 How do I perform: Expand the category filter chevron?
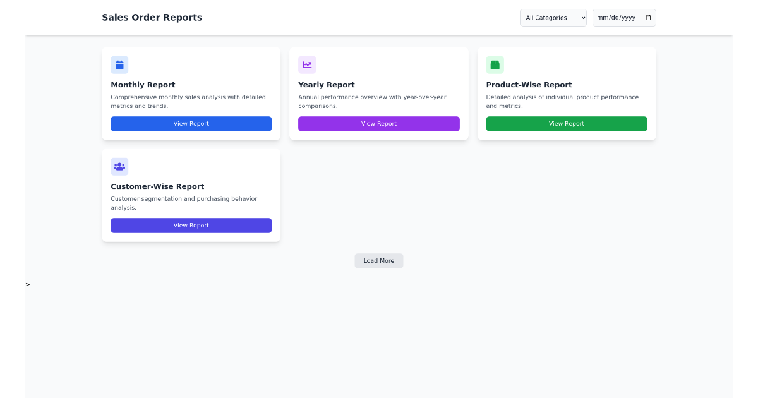(x=582, y=17)
